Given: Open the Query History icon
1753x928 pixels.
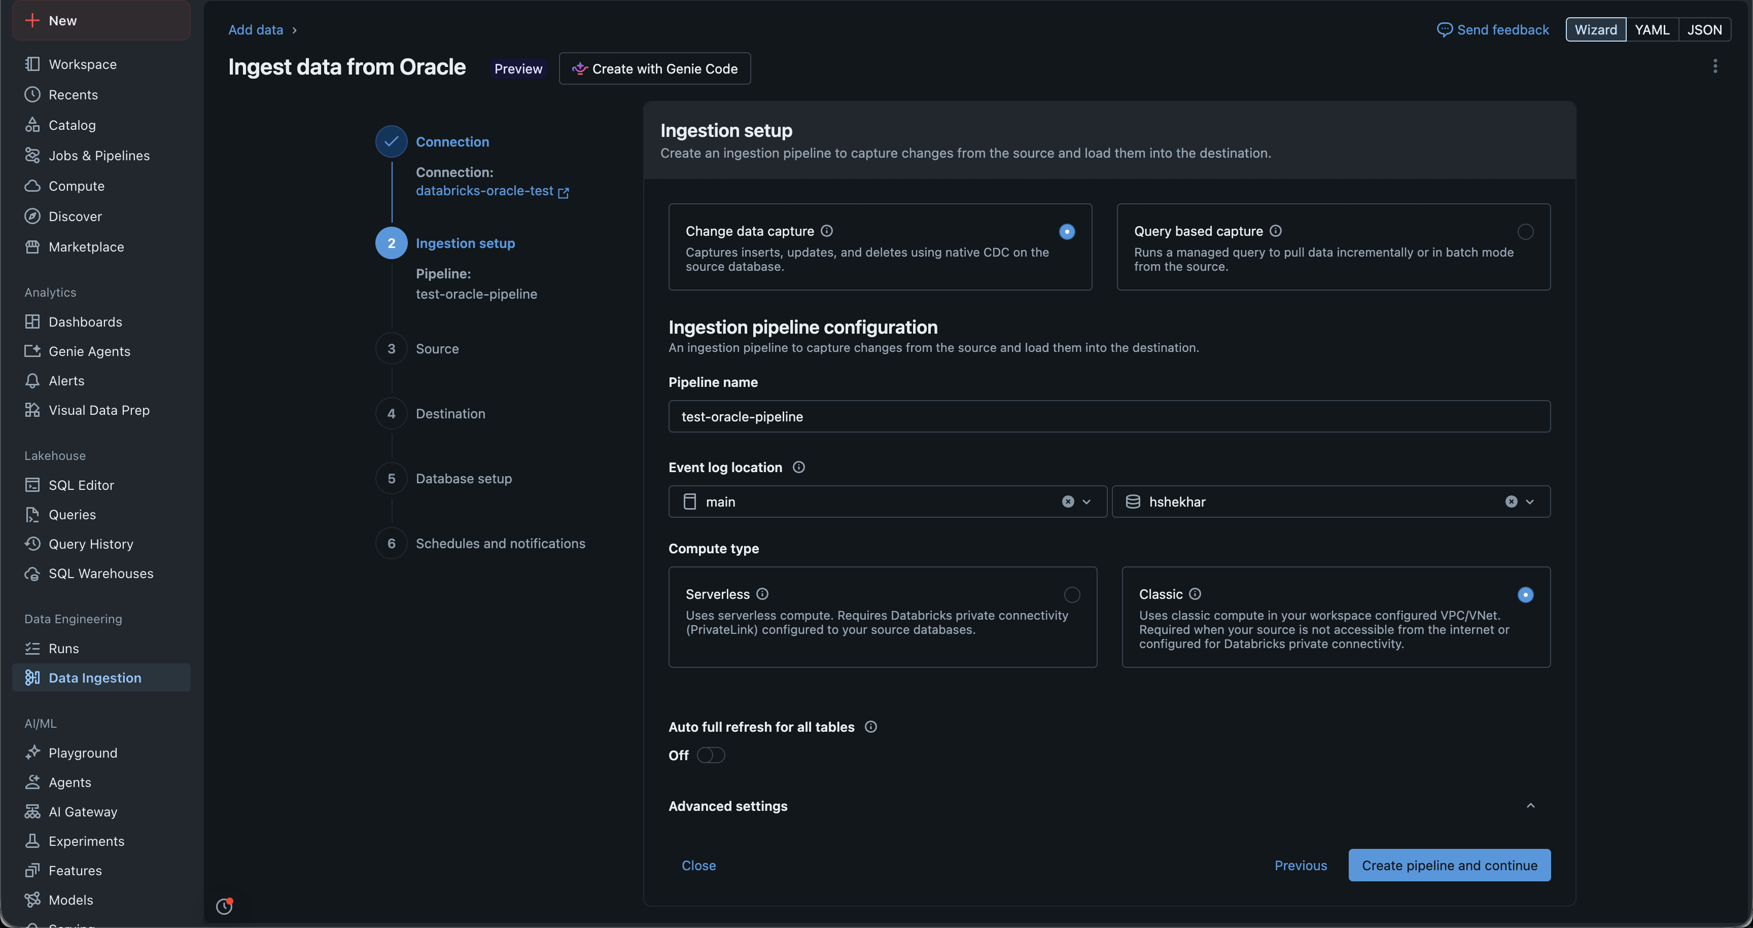Looking at the screenshot, I should tap(32, 544).
